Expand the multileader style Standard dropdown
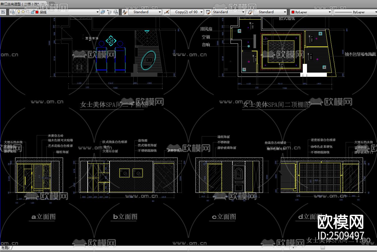This screenshot has height=252, width=377. coord(285,12)
